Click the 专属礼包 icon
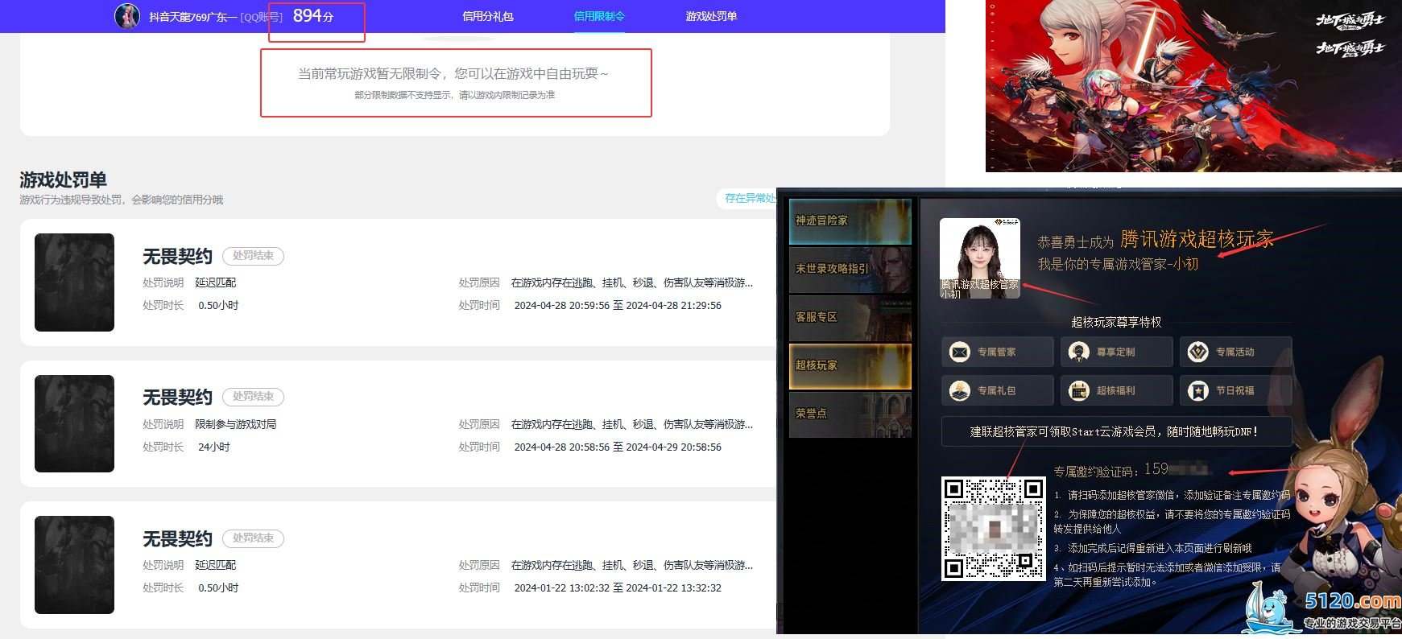The height and width of the screenshot is (639, 1402). tap(960, 390)
